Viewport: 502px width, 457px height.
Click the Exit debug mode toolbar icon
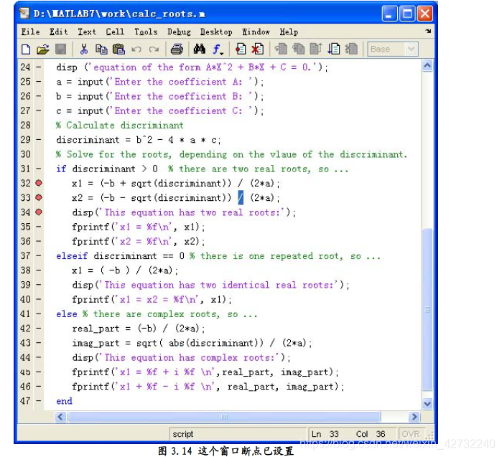pos(351,50)
